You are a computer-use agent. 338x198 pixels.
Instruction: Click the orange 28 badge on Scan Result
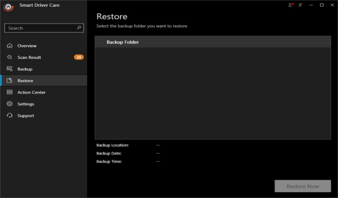(79, 57)
